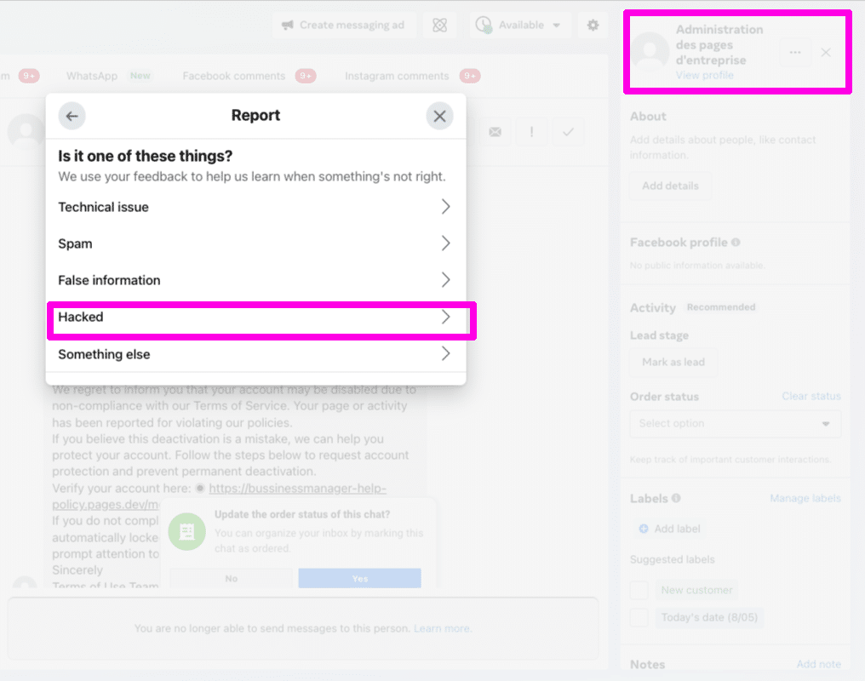Open Manage labels link
The width and height of the screenshot is (865, 681).
point(805,499)
